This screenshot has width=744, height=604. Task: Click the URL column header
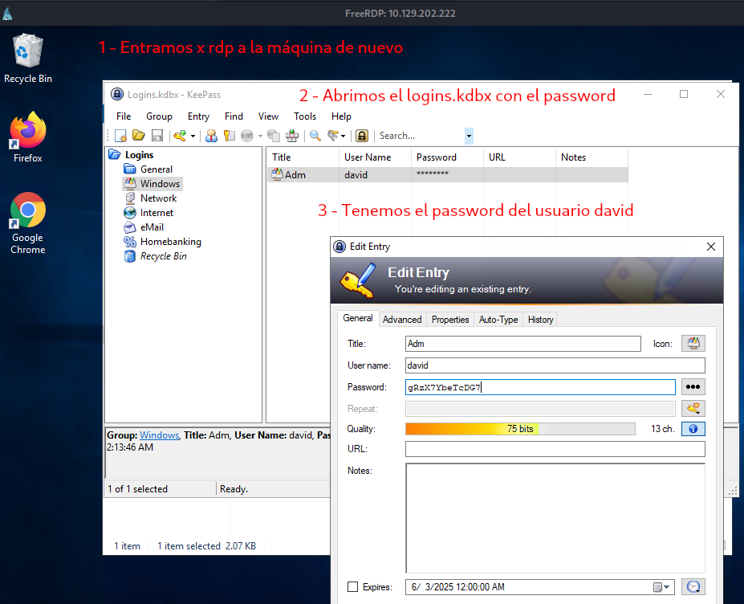519,157
